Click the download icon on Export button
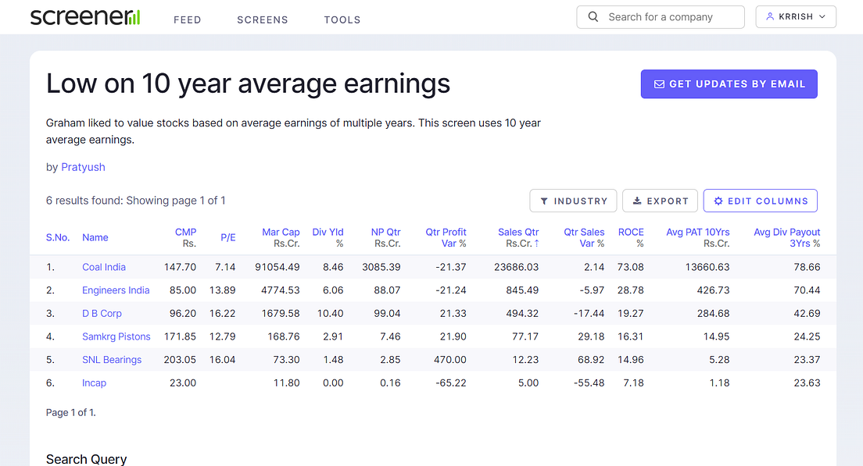Viewport: 863px width, 466px height. pos(637,201)
